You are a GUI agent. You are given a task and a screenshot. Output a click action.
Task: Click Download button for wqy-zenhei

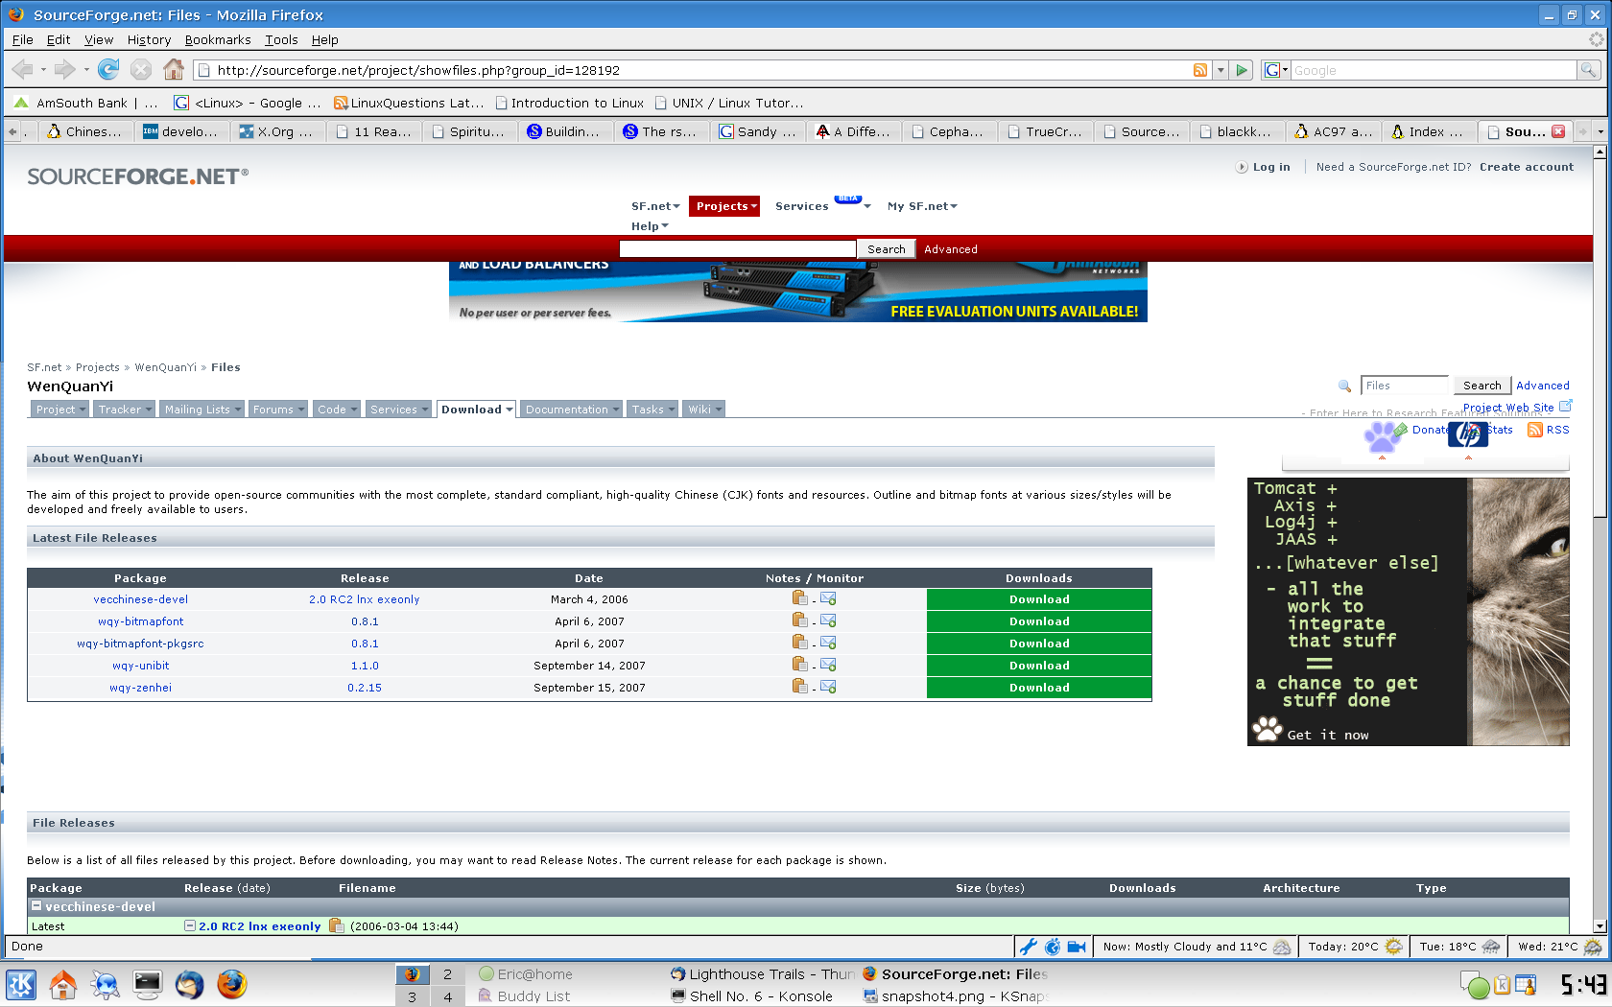[x=1039, y=688]
